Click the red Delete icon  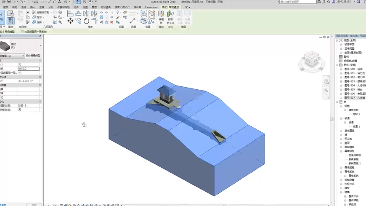click(111, 22)
